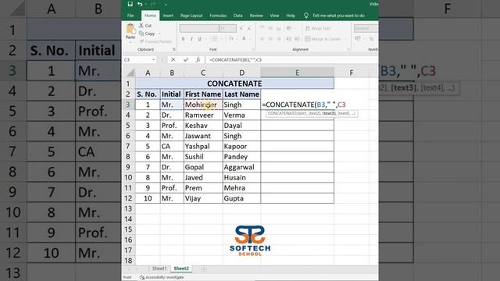Switch to the Page Layout tab
Image resolution: width=500 pixels, height=281 pixels.
click(x=191, y=16)
